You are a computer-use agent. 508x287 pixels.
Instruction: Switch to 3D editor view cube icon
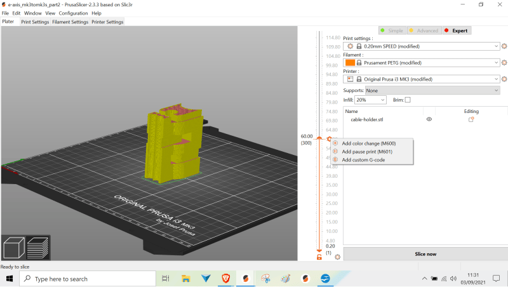pyautogui.click(x=13, y=248)
